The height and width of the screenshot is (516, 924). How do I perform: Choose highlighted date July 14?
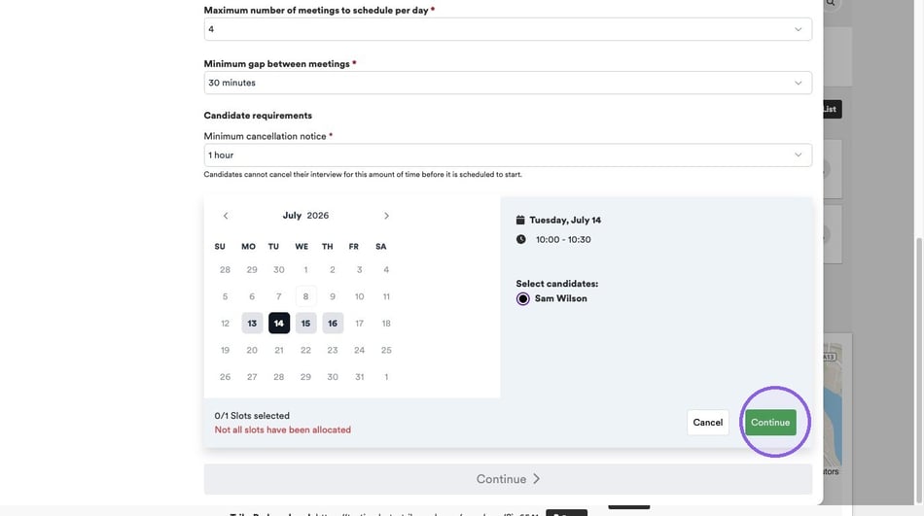[x=279, y=324]
